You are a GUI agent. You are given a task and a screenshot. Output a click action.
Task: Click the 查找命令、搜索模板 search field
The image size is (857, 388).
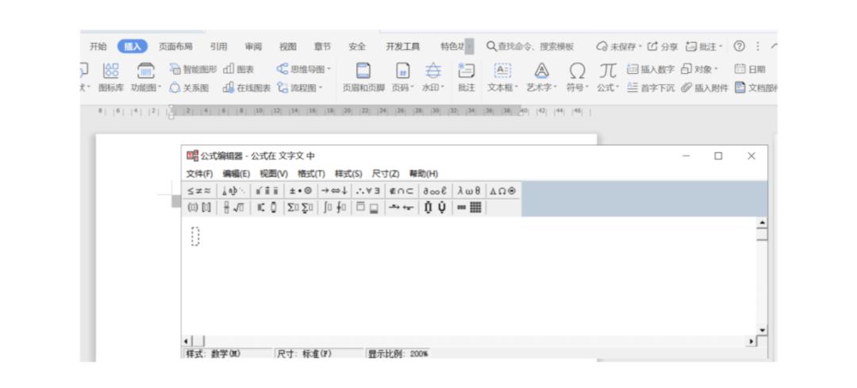530,47
